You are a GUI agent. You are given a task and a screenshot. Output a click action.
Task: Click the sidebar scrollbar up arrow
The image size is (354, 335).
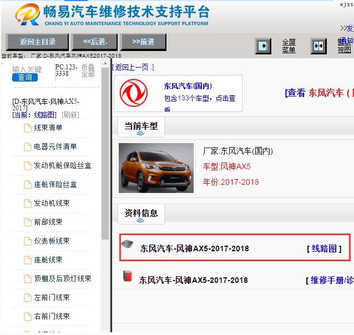point(105,64)
